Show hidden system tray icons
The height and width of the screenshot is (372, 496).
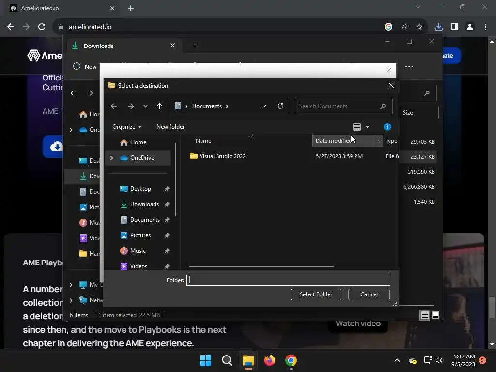397,360
